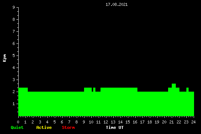Click hour 20 on the time axis
Image resolution: width=201 pixels, height=134 pixels.
click(164, 122)
